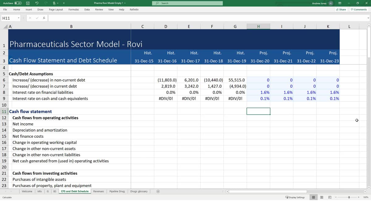Image resolution: width=371 pixels, height=208 pixels.
Task: Click 'Depreciation and amortization' cell
Action: 40,130
